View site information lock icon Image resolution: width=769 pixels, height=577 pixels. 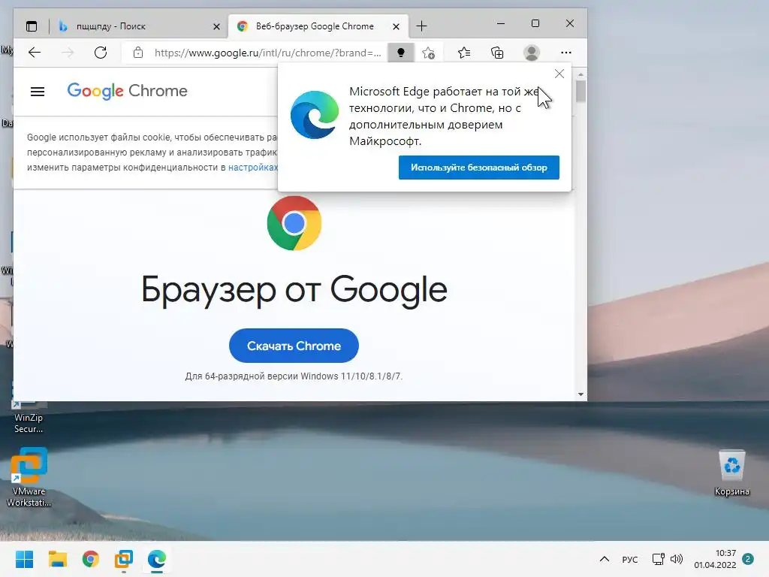coord(138,53)
